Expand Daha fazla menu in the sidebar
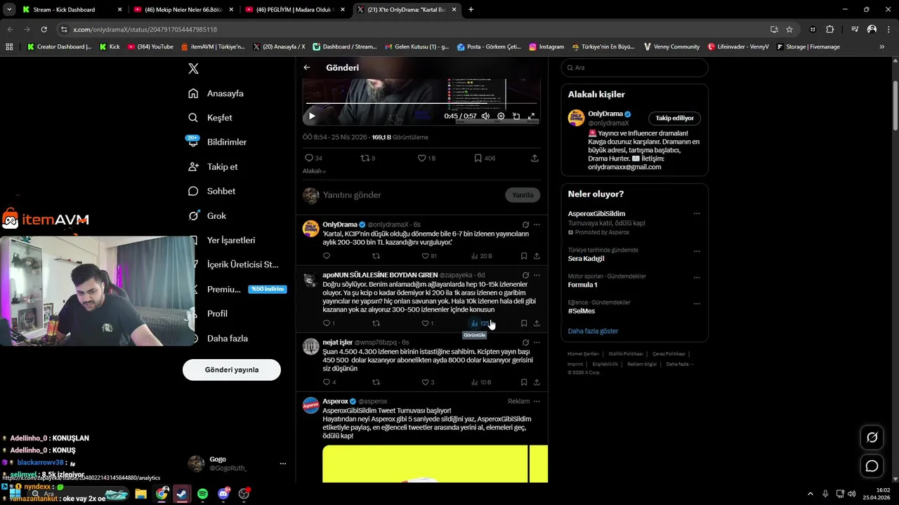This screenshot has height=505, width=899. coord(218,338)
